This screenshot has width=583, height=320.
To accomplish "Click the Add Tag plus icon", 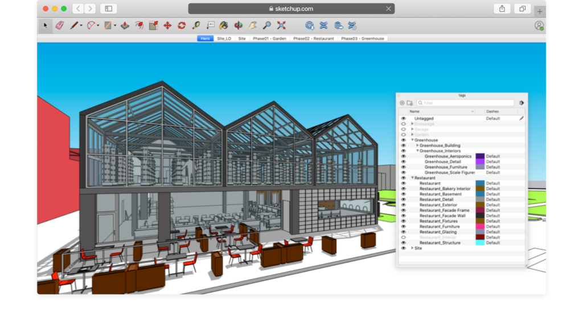I will [402, 103].
